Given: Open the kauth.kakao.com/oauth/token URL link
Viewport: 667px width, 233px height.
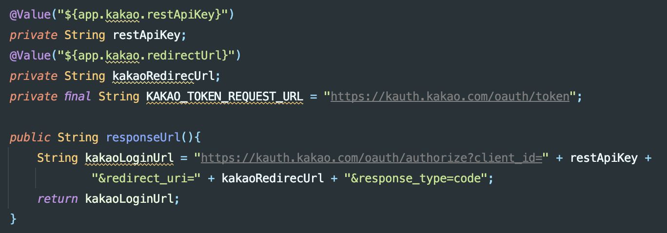Looking at the screenshot, I should click(450, 97).
